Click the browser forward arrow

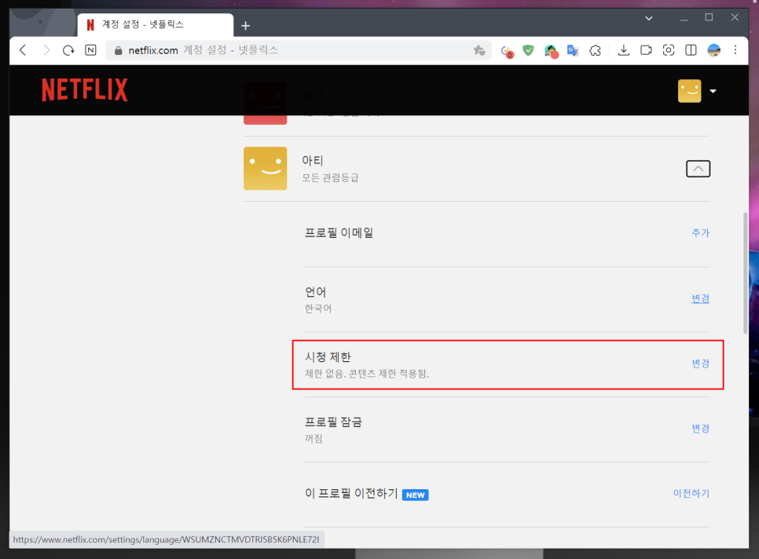click(46, 49)
